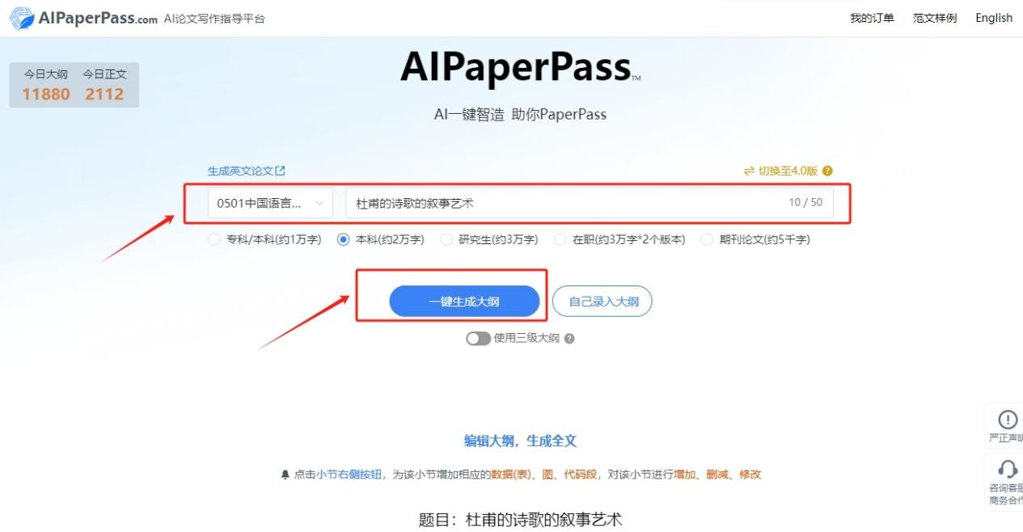This screenshot has height=532, width=1023.
Task: Open the 严正声明 exclamation icon
Action: 1008,420
